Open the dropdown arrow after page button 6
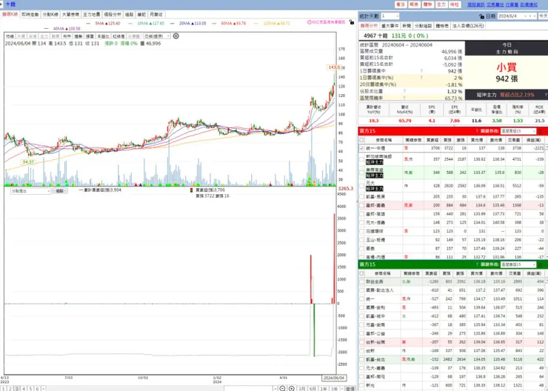The height and width of the screenshot is (391, 548). tap(44, 389)
